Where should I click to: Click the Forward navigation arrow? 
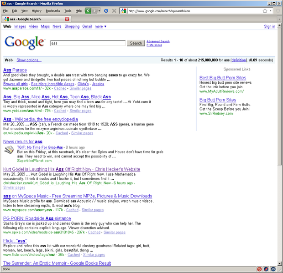click(x=95, y=10)
